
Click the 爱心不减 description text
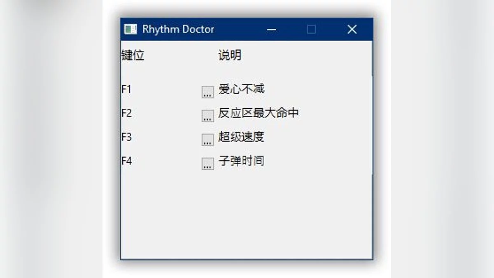click(241, 89)
